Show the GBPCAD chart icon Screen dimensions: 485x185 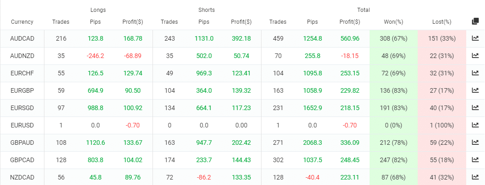coord(475,160)
